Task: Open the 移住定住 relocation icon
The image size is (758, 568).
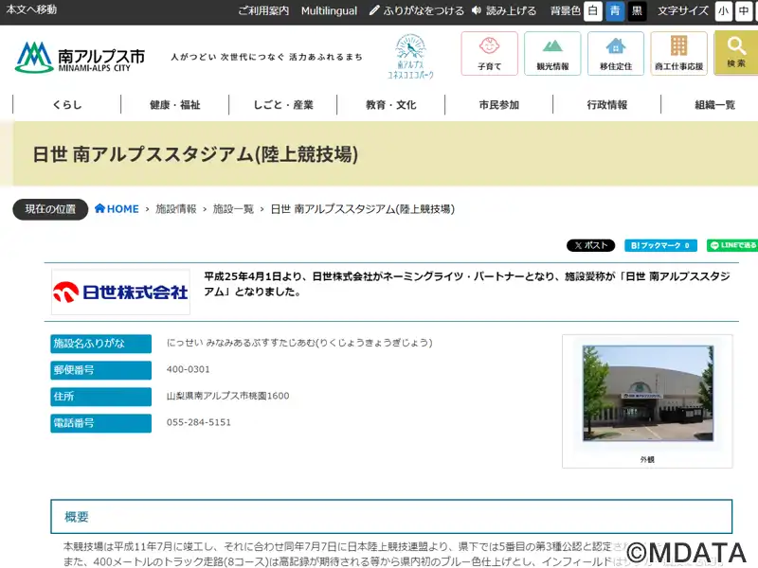Action: point(615,54)
